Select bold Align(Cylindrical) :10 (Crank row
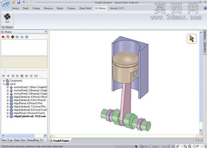 point(30,116)
